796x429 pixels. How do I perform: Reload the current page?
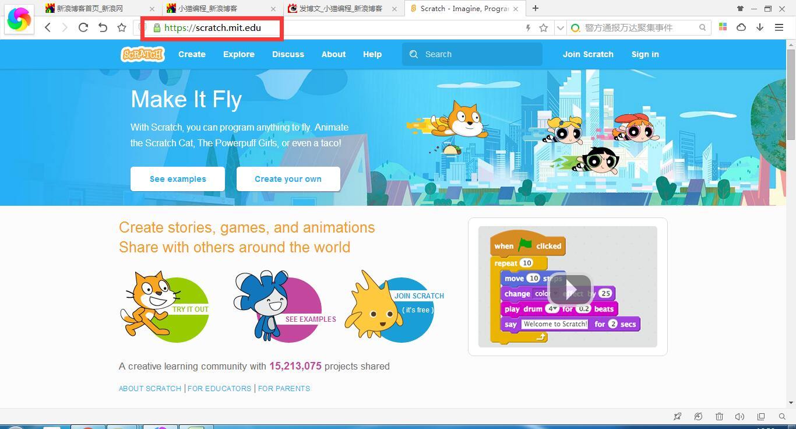click(83, 27)
